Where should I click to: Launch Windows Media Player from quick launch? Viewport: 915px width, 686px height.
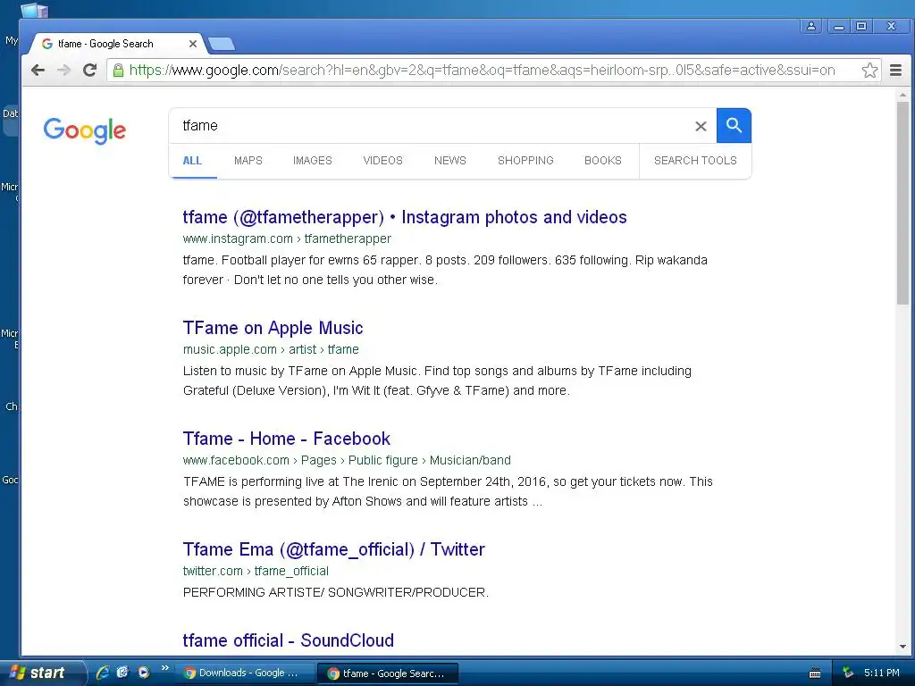click(143, 673)
